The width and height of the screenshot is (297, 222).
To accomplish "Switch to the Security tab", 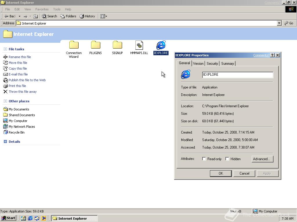I will (x=212, y=64).
